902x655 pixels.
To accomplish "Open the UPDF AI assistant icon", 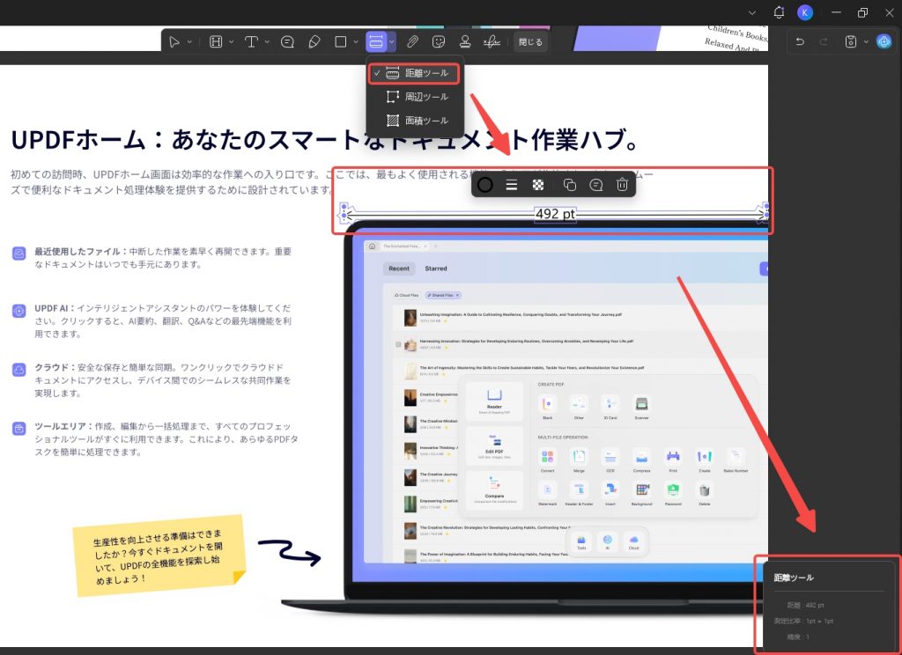I will 884,41.
